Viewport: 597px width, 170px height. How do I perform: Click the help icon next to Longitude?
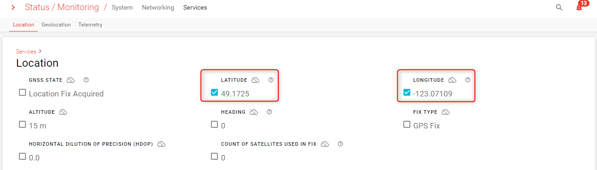[x=468, y=80]
